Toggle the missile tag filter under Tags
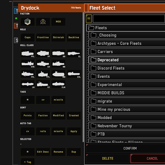Viewport: 165px width, 165px height. pos(58,100)
